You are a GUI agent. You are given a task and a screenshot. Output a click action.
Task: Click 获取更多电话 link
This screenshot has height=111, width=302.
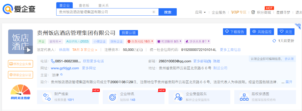pos(93,61)
